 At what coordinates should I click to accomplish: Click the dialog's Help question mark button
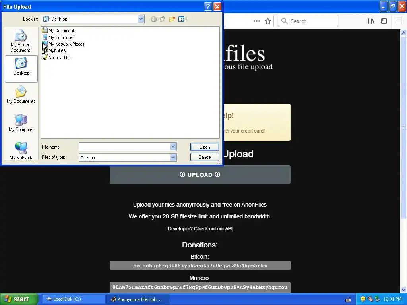[x=208, y=6]
